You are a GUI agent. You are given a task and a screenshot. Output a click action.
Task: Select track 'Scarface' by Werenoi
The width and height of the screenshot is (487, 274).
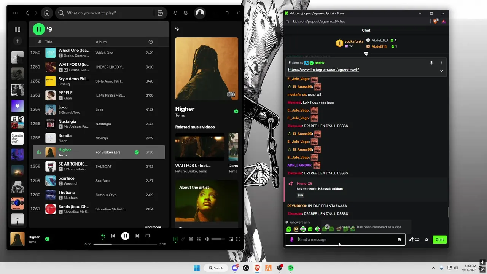coord(99,181)
